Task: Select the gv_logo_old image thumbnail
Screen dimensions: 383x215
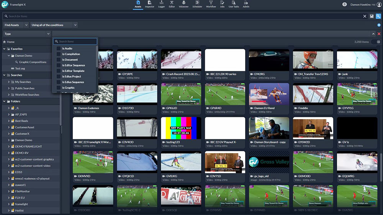Action: coord(269,162)
